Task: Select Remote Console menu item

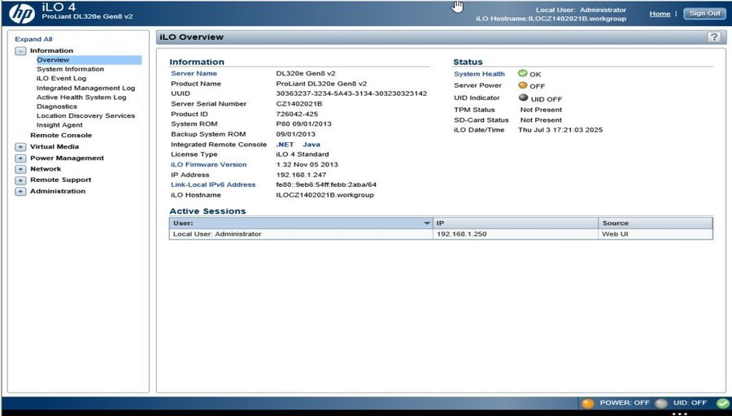Action: (61, 136)
